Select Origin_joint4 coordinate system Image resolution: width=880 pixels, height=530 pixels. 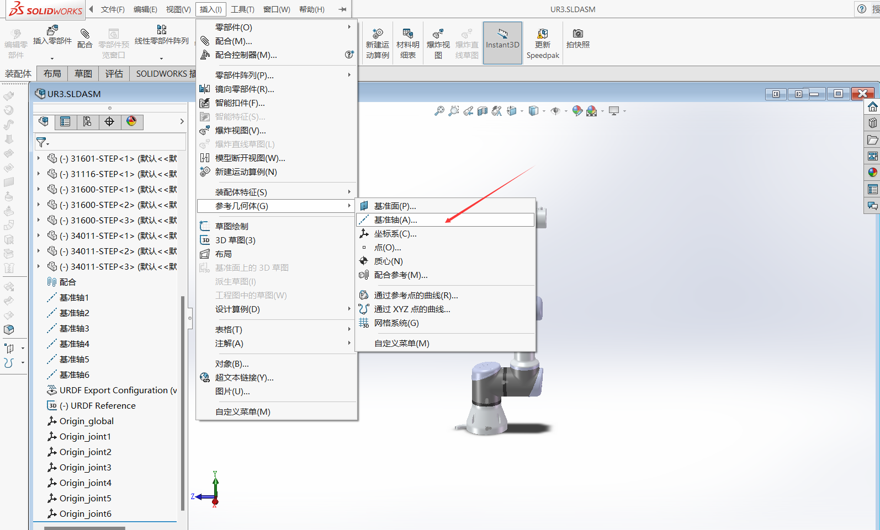[x=86, y=483]
